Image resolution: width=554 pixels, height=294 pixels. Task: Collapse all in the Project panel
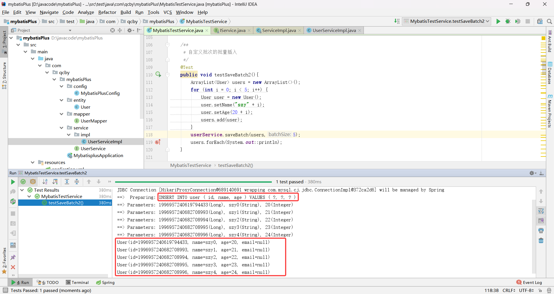(x=120, y=30)
